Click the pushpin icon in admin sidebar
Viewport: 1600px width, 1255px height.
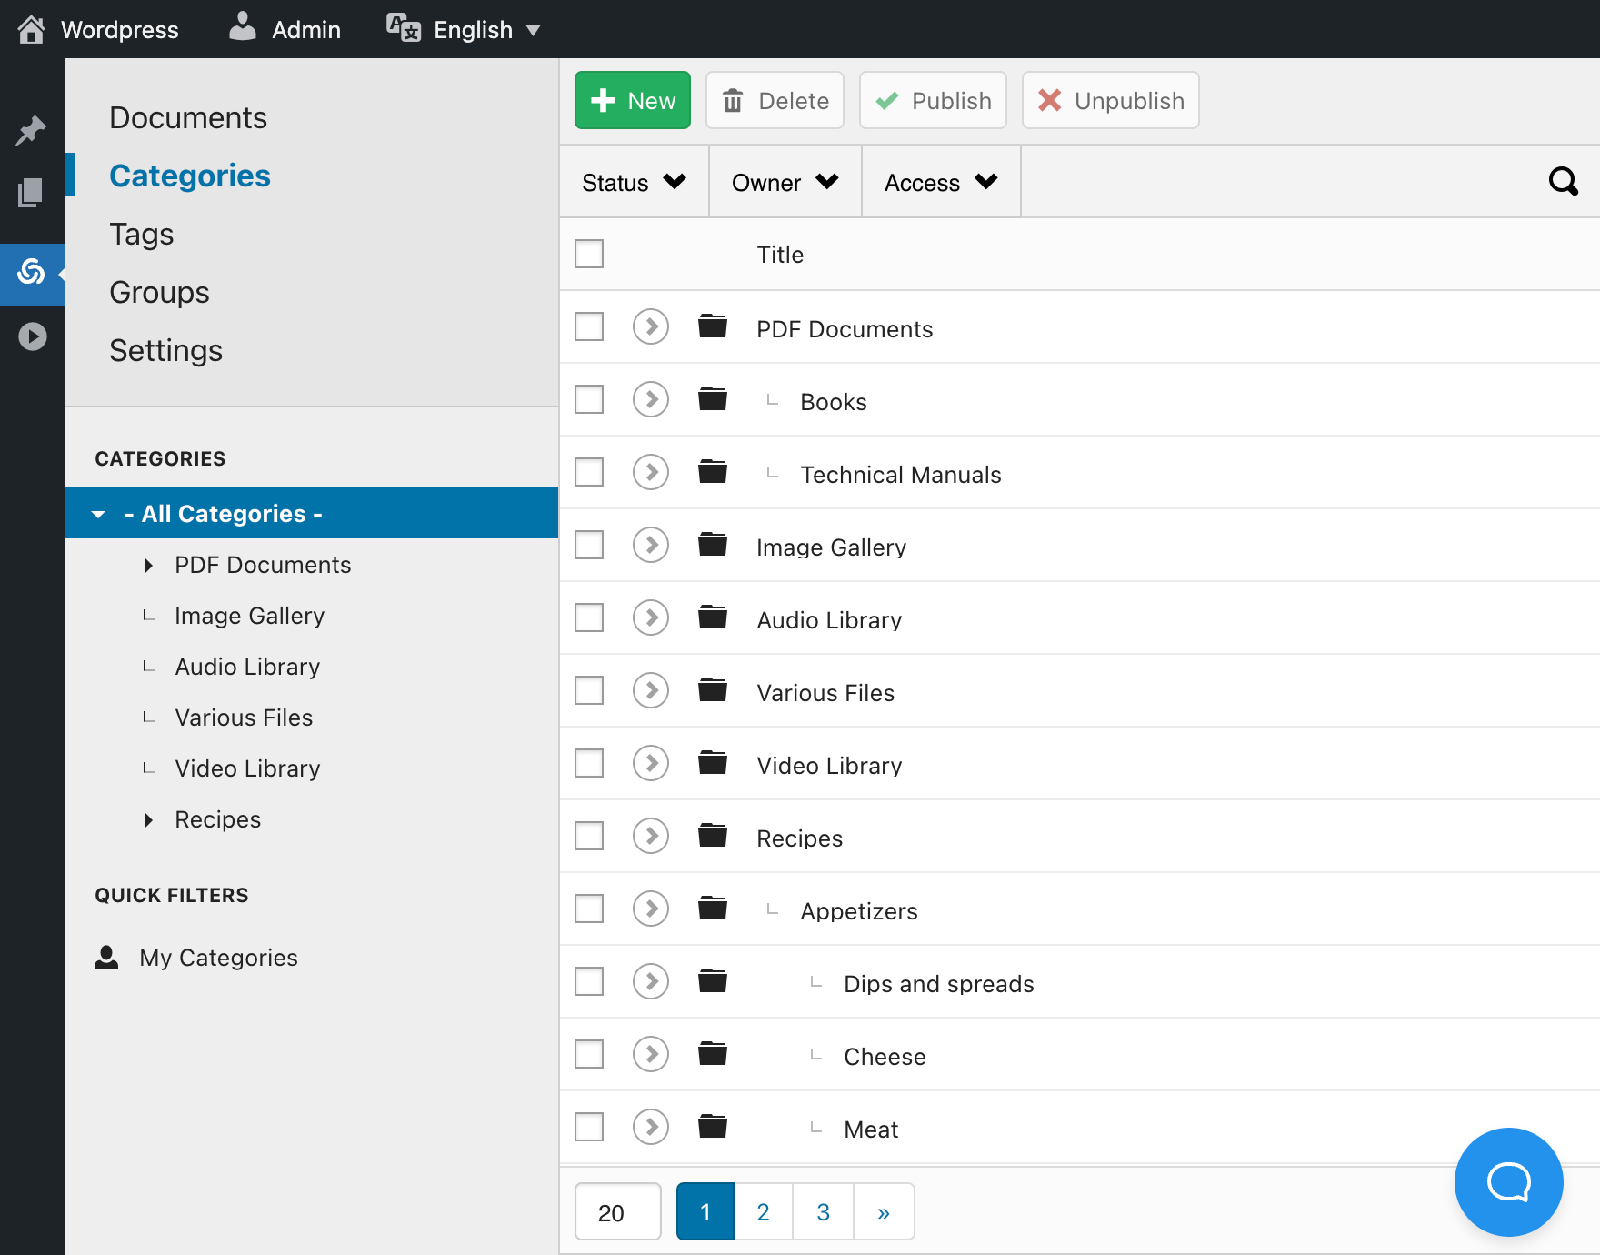coord(31,131)
